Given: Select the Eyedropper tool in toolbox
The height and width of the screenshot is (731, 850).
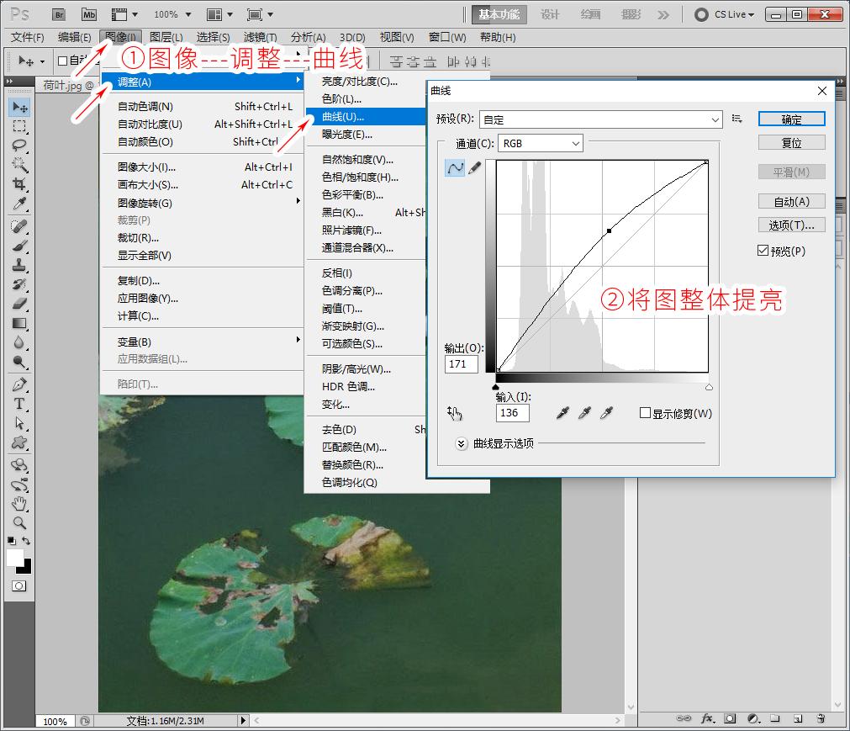Looking at the screenshot, I should (x=19, y=204).
